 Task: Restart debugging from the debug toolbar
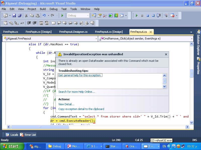pyautogui.click(x=153, y=15)
